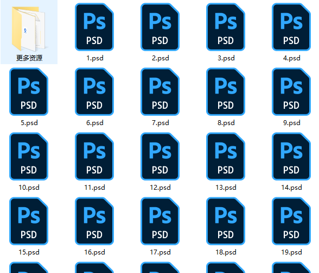319x273 pixels.
Task: Select the 11.psd Photoshop file icon
Action: [x=94, y=157]
